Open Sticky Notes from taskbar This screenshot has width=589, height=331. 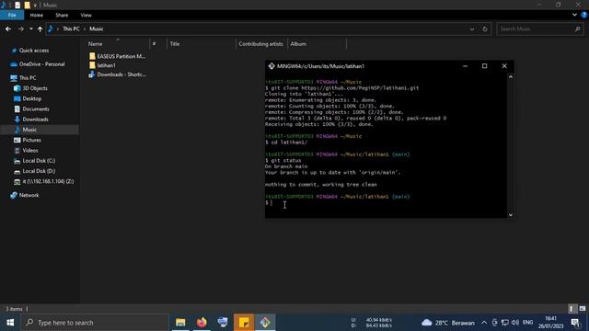point(244,323)
